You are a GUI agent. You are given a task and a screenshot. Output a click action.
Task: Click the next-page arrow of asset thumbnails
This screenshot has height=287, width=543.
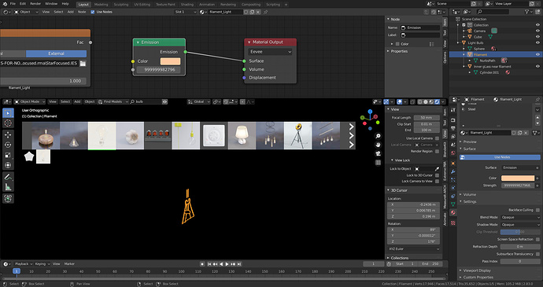[351, 136]
